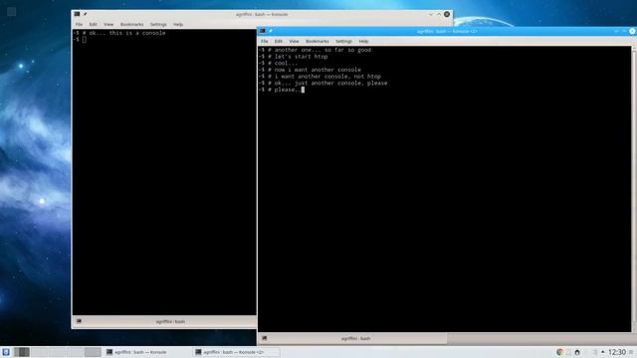Activate the 'bash — Konsole <2>' taskbar entry
Screen dimensions: 637x358
(236, 352)
